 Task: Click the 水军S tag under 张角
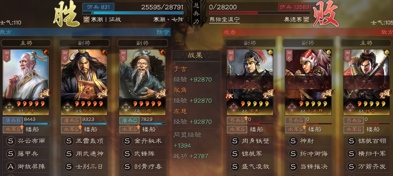click(71, 130)
